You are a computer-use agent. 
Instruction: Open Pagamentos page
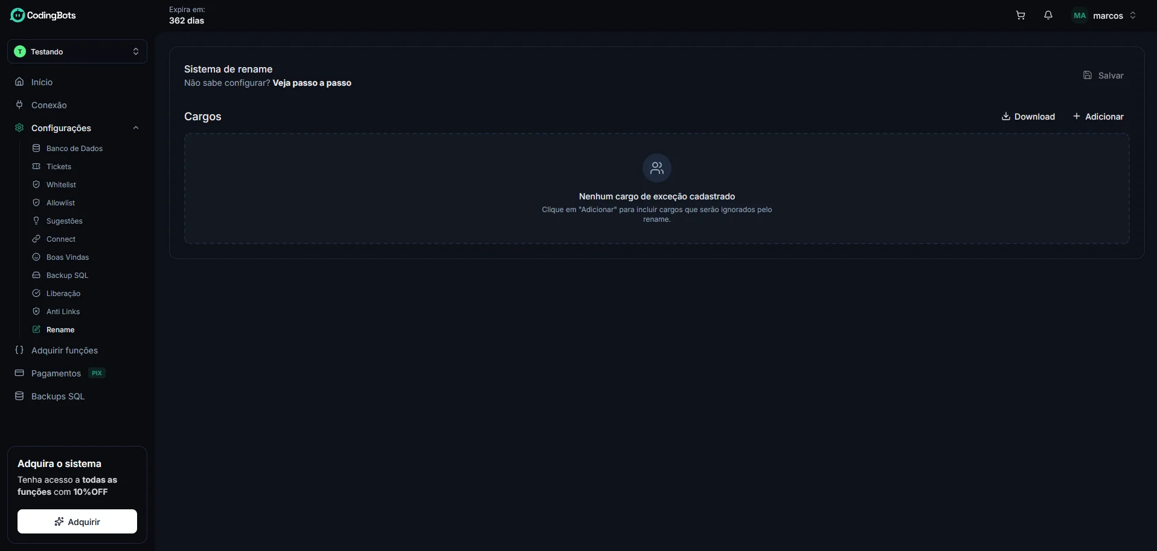pyautogui.click(x=56, y=373)
